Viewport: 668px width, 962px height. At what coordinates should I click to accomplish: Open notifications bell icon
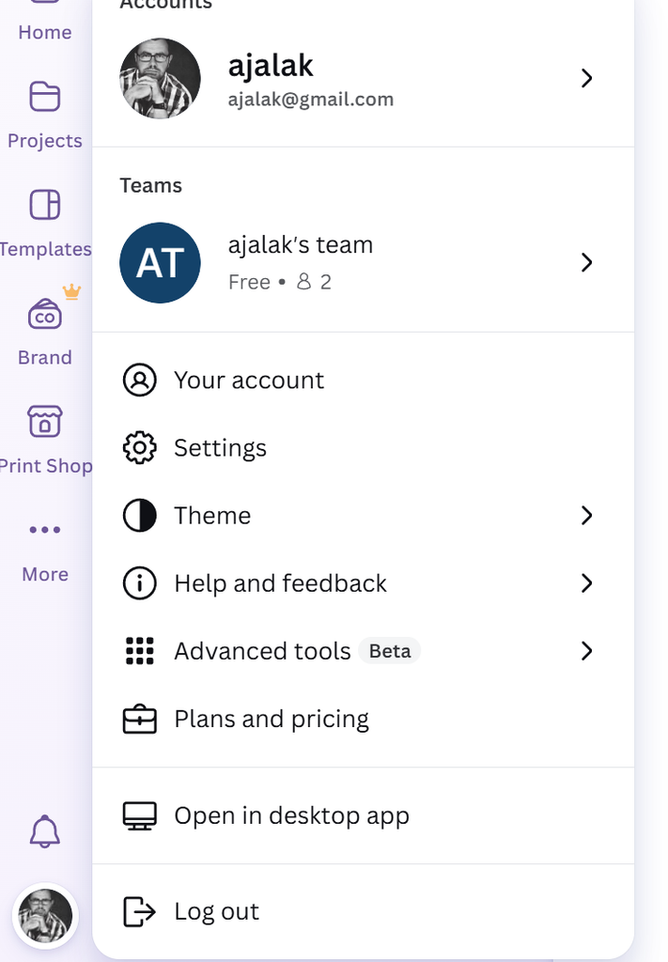click(45, 831)
